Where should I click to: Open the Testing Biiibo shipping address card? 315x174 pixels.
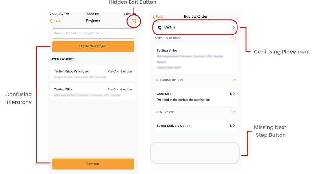tap(196, 59)
